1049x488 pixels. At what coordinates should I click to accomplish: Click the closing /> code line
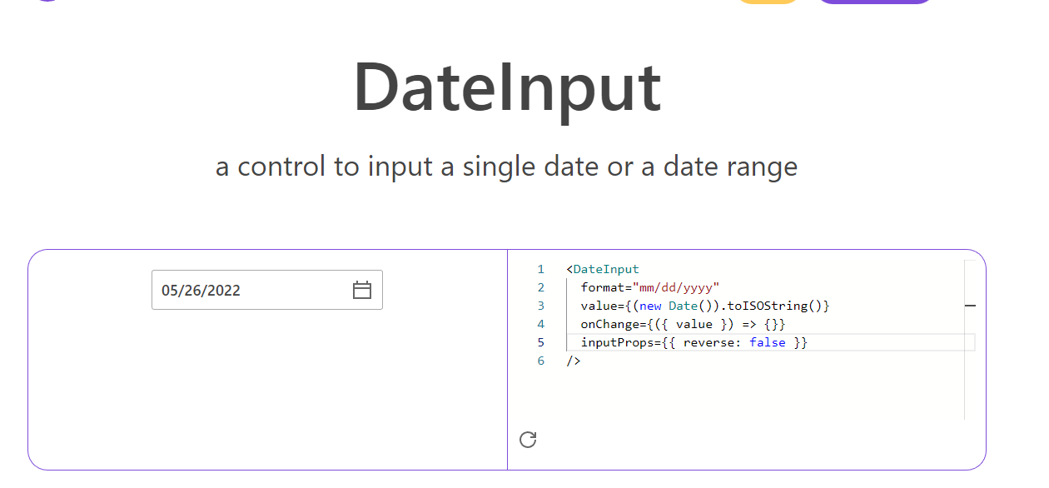pos(573,361)
